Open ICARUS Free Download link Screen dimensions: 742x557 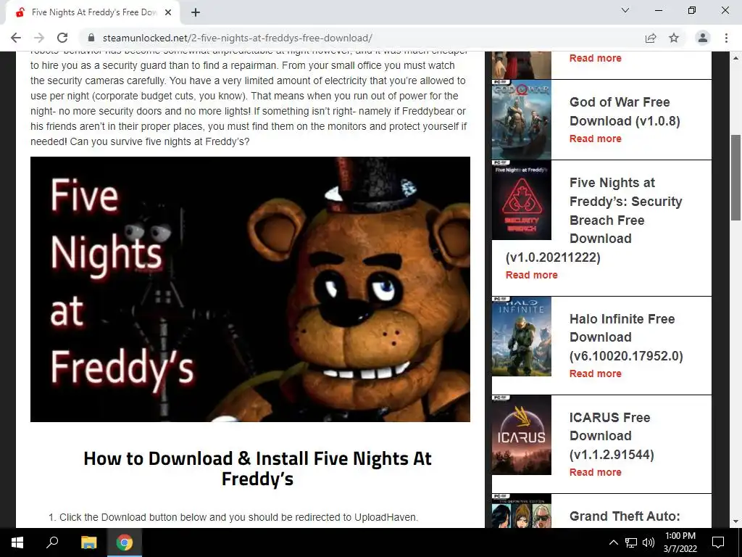pyautogui.click(x=612, y=436)
